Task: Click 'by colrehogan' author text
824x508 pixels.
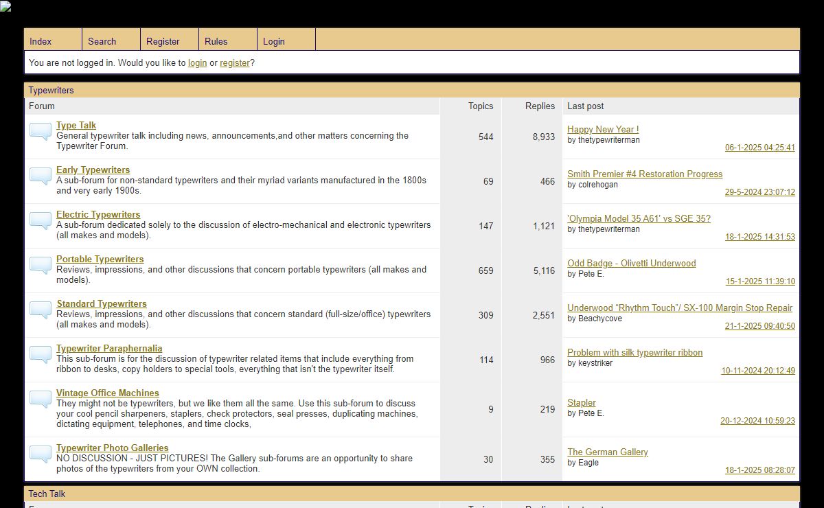Action: click(593, 185)
